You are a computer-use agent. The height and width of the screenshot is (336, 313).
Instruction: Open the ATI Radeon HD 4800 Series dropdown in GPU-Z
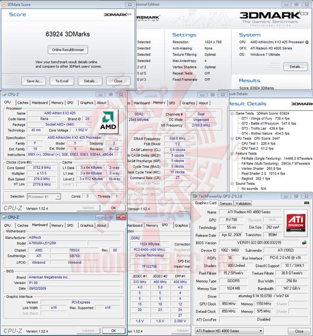pyautogui.click(x=260, y=331)
